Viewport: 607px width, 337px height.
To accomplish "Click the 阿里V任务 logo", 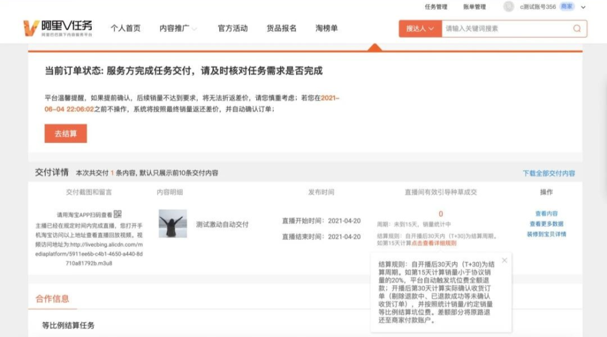I will (58, 28).
